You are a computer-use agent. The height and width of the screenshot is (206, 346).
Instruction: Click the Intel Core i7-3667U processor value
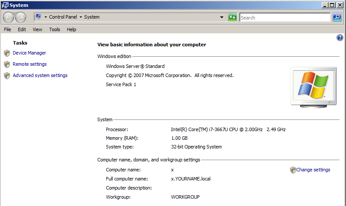click(228, 129)
